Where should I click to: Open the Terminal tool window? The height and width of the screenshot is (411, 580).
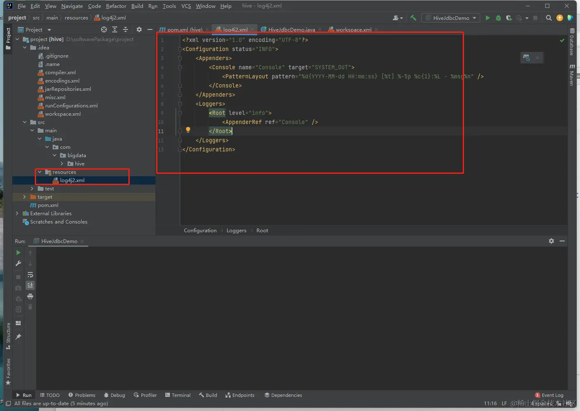click(x=178, y=395)
